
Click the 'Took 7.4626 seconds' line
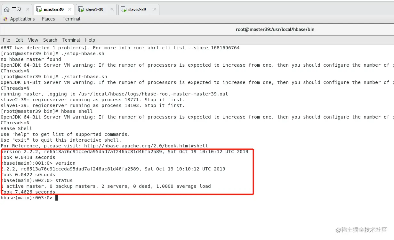(x=28, y=192)
